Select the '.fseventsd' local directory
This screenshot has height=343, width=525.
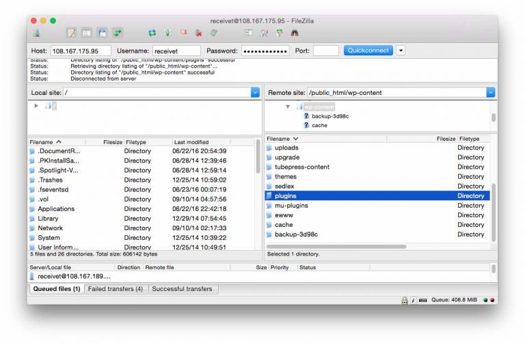point(142,190)
